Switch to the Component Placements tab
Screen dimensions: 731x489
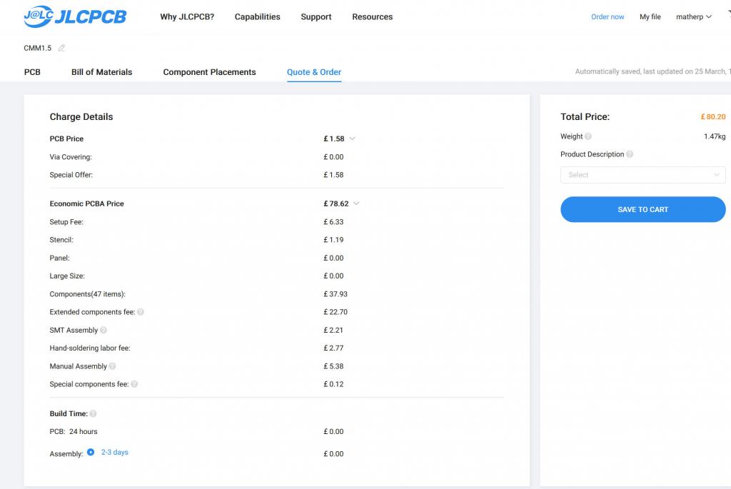pos(209,72)
